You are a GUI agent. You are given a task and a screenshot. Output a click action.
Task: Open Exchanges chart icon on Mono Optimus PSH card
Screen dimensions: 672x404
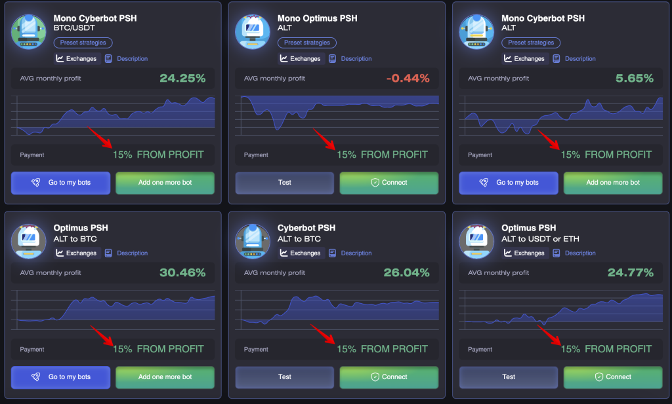(283, 58)
